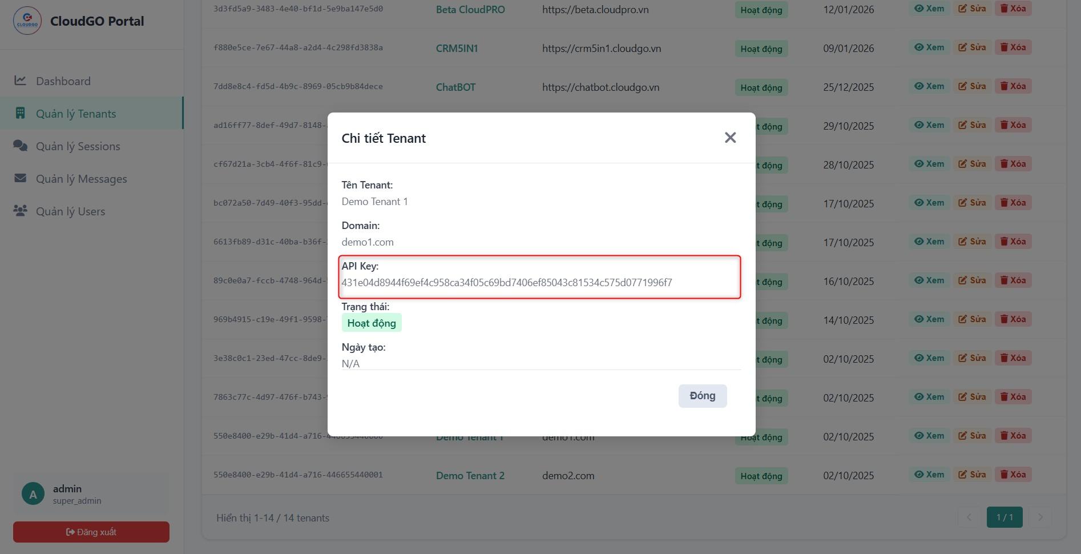The image size is (1081, 554).
Task: Close the Chi tiết Tenant dialog with X
Action: tap(730, 138)
